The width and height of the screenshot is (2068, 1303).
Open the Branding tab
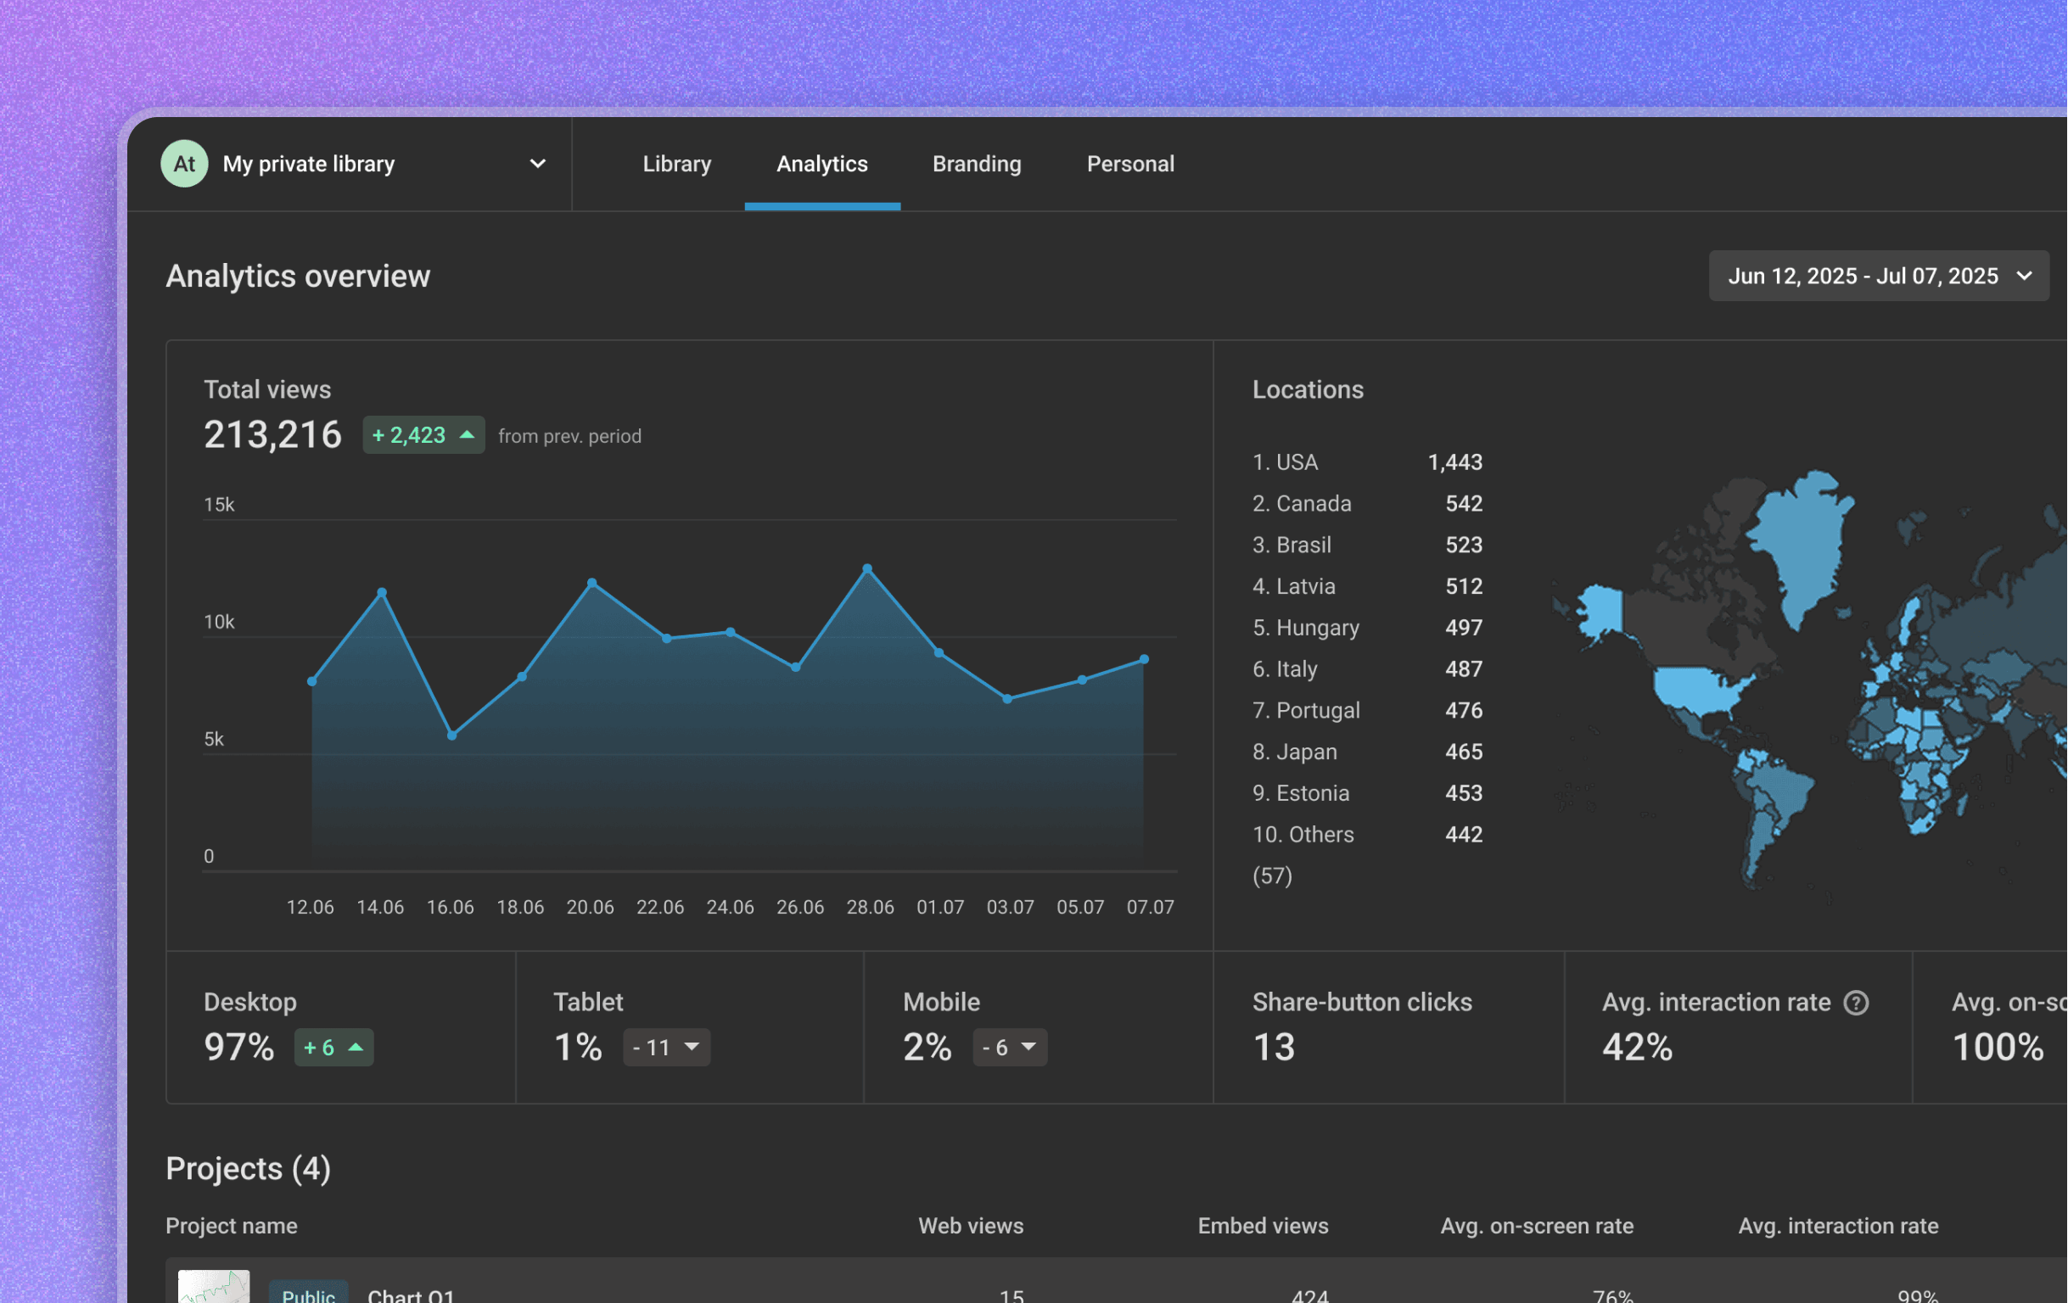[x=977, y=163]
